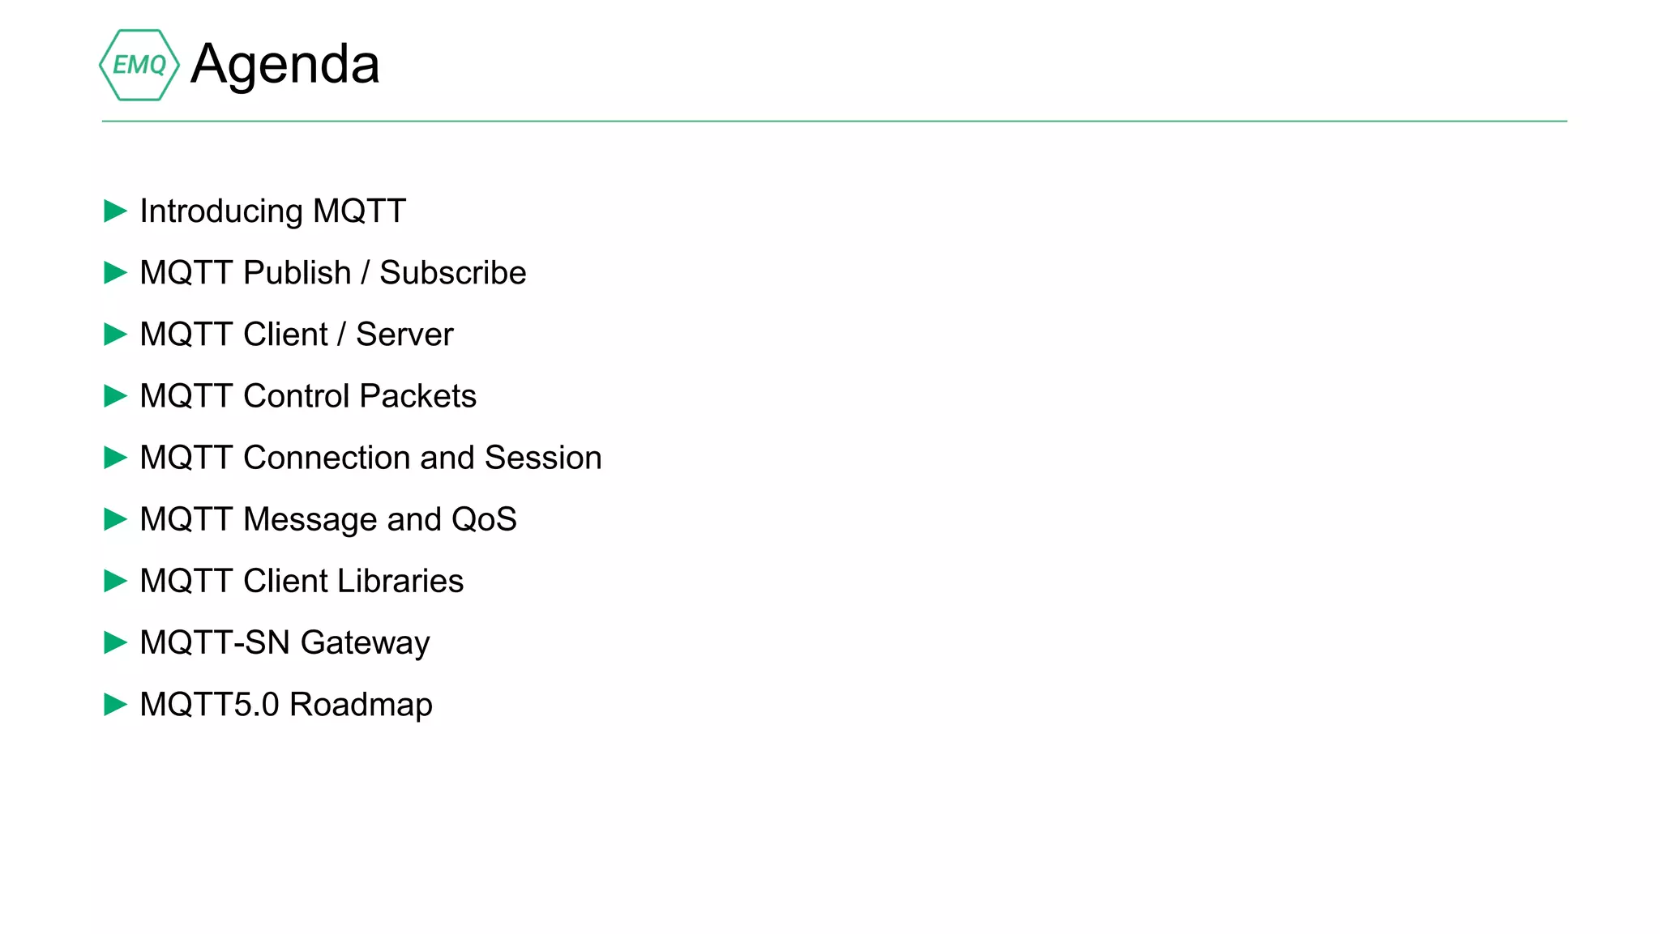The image size is (1660, 934).
Task: Click the arrow bullet before MQTT Client / Server
Action: point(115,335)
